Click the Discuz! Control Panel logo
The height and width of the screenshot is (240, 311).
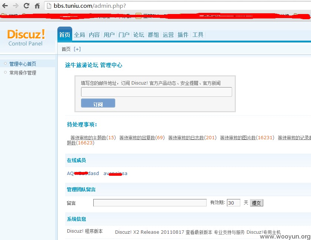(26, 38)
